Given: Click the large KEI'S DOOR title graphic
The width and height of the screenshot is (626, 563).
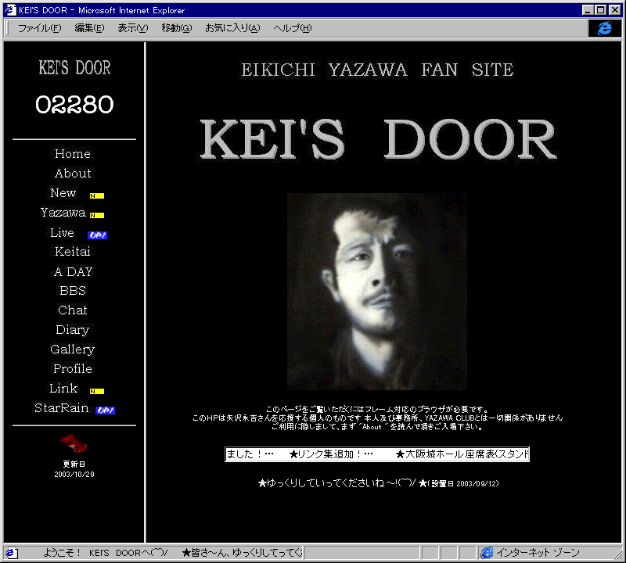Looking at the screenshot, I should click(x=378, y=139).
